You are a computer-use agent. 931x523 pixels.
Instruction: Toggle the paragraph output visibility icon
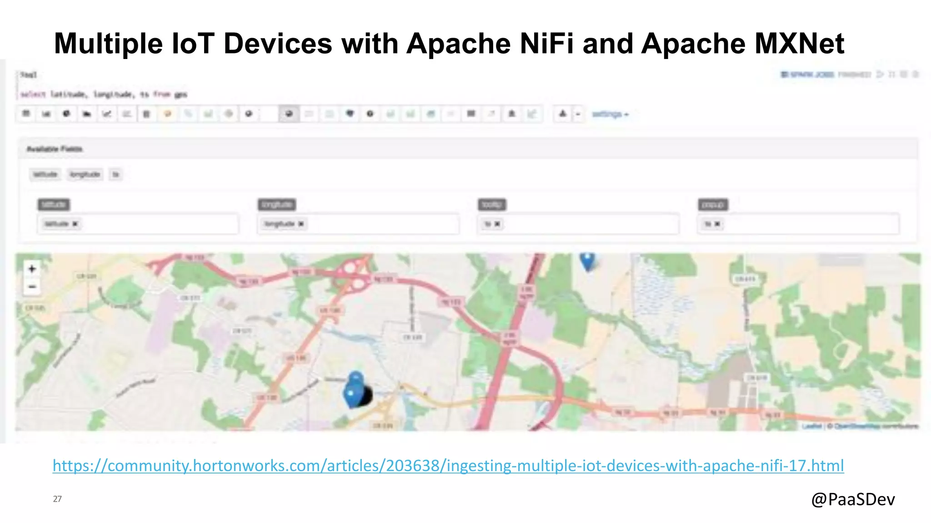(904, 74)
